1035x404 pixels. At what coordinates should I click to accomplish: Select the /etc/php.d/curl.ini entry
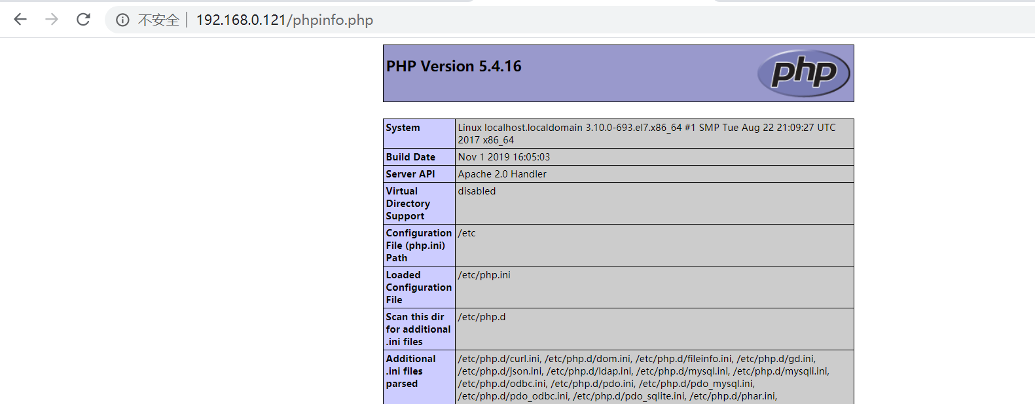pos(499,359)
